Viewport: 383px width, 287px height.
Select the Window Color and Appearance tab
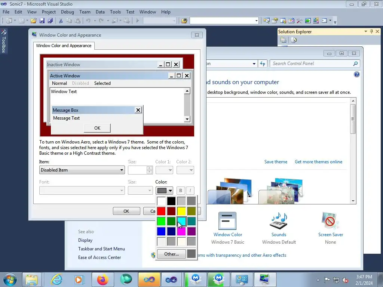[64, 46]
